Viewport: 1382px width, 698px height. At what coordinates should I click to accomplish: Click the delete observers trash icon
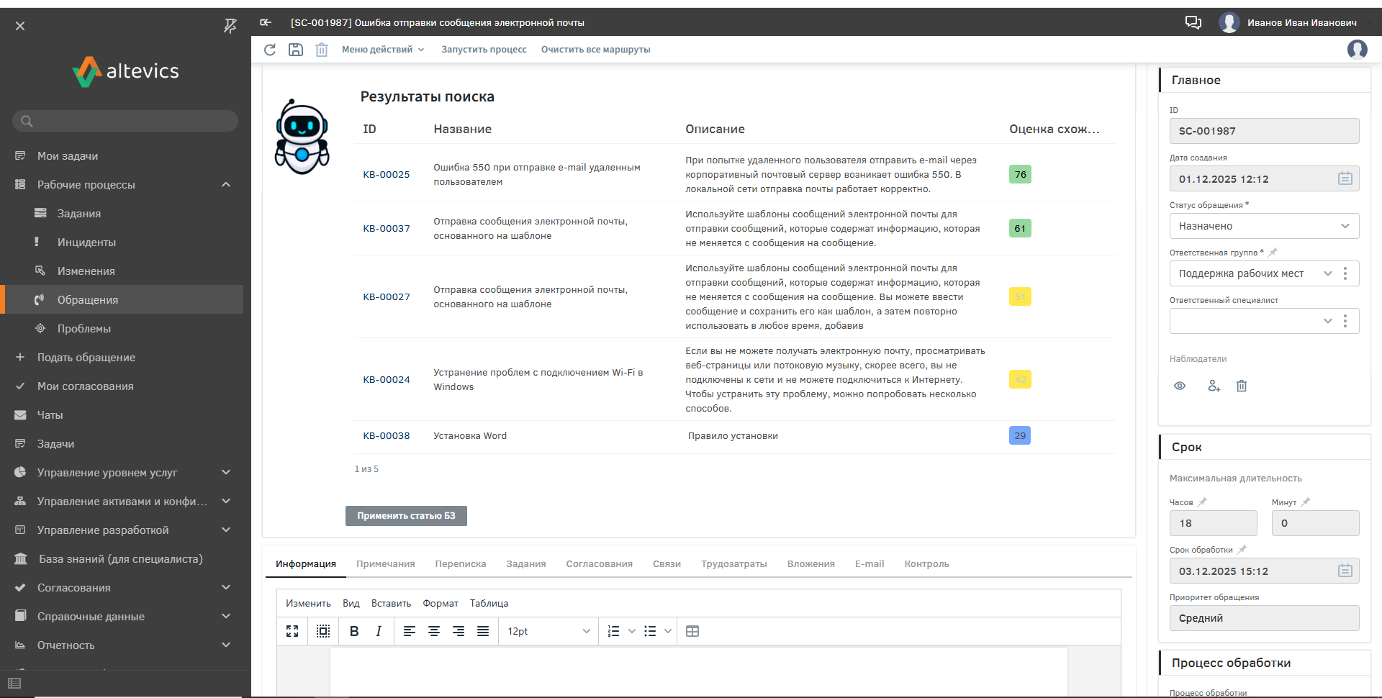(x=1242, y=386)
